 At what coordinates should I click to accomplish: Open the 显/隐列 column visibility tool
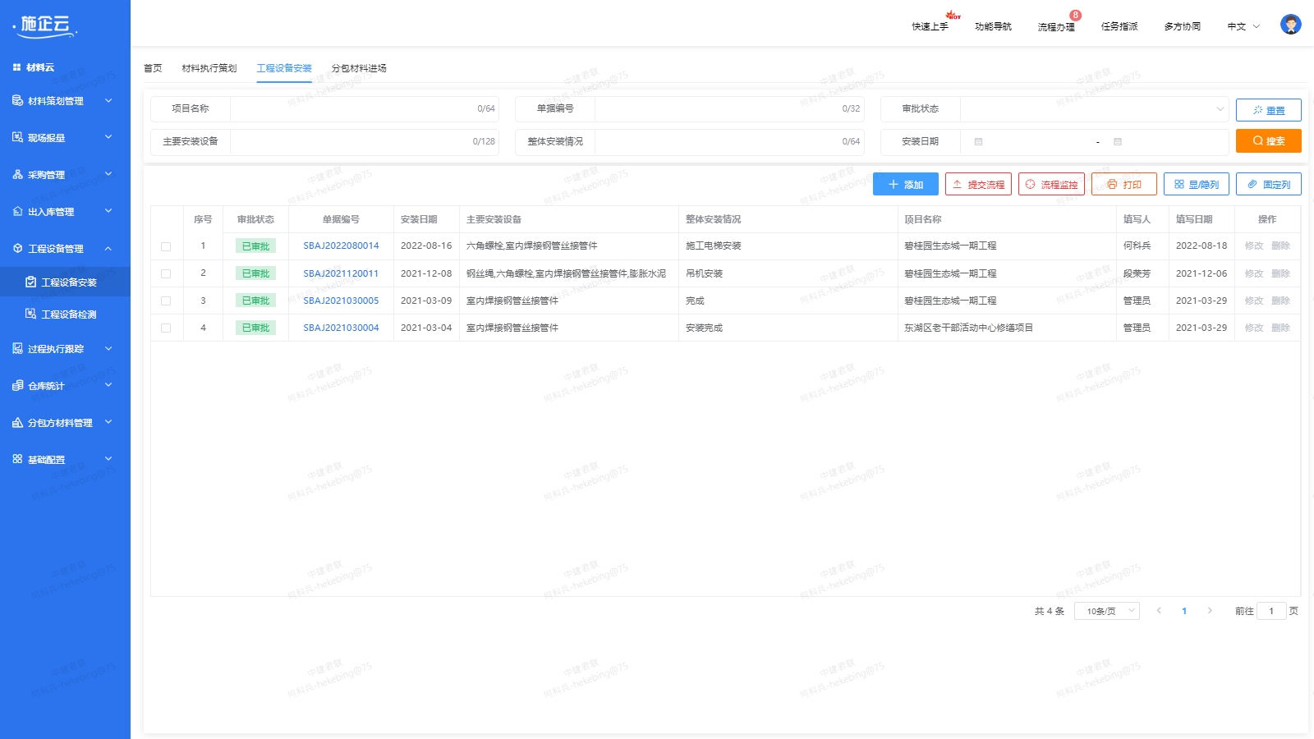[1197, 184]
